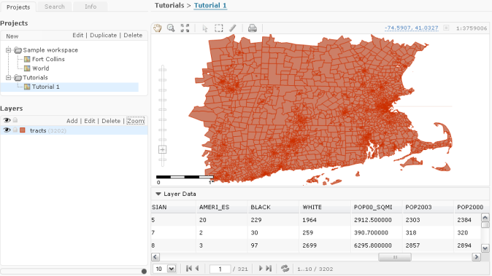Select Fort Collins project in tree
The image size is (492, 276).
[x=48, y=59]
